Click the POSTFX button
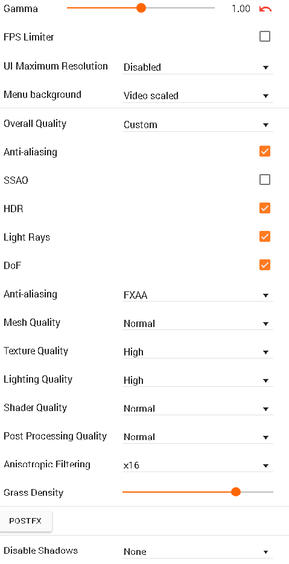This screenshot has width=289, height=564. [x=25, y=521]
